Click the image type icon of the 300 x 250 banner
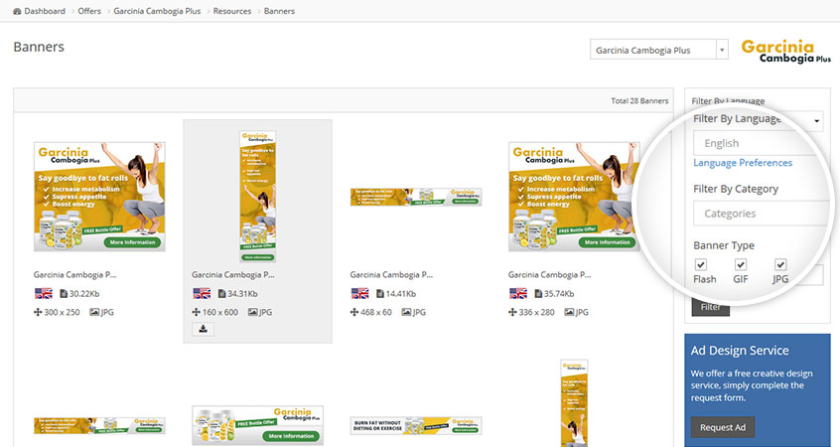 pos(94,312)
